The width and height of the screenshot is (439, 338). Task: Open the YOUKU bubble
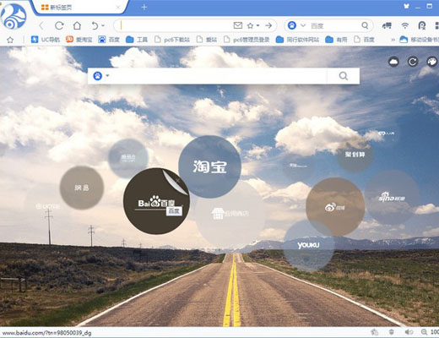click(309, 245)
